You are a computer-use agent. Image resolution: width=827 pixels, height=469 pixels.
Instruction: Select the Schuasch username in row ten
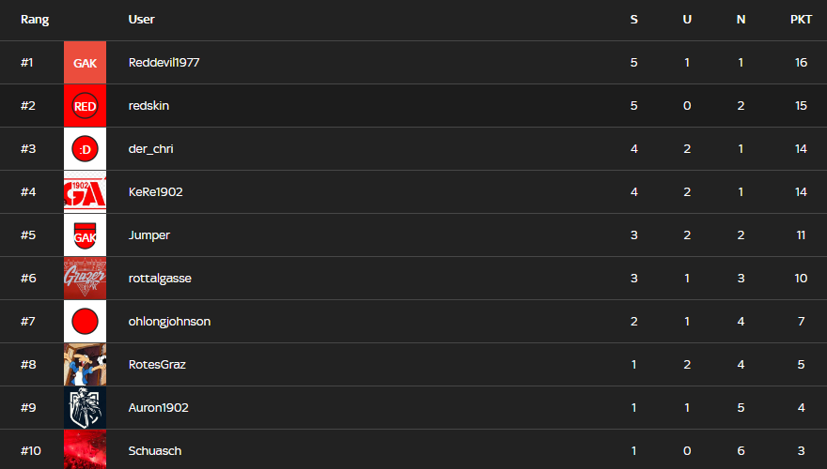[x=155, y=451]
